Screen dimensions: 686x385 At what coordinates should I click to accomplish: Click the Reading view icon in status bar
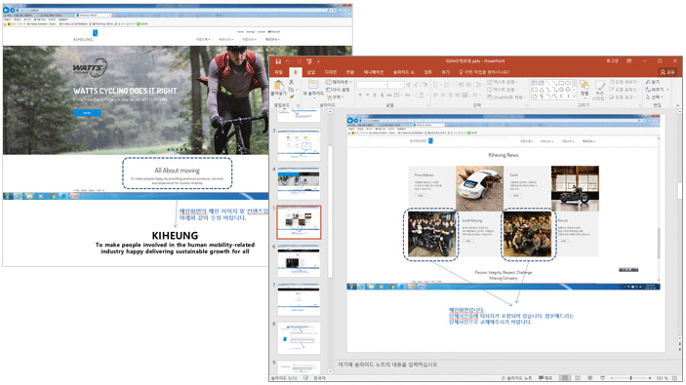(589, 377)
